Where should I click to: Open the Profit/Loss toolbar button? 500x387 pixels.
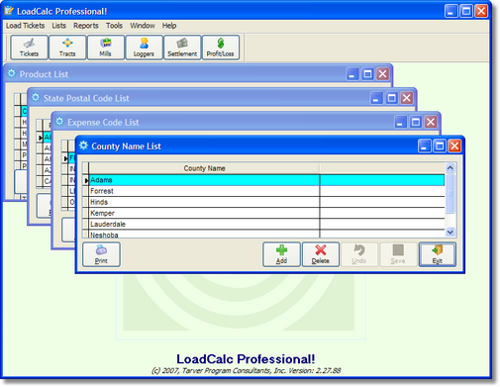click(221, 48)
